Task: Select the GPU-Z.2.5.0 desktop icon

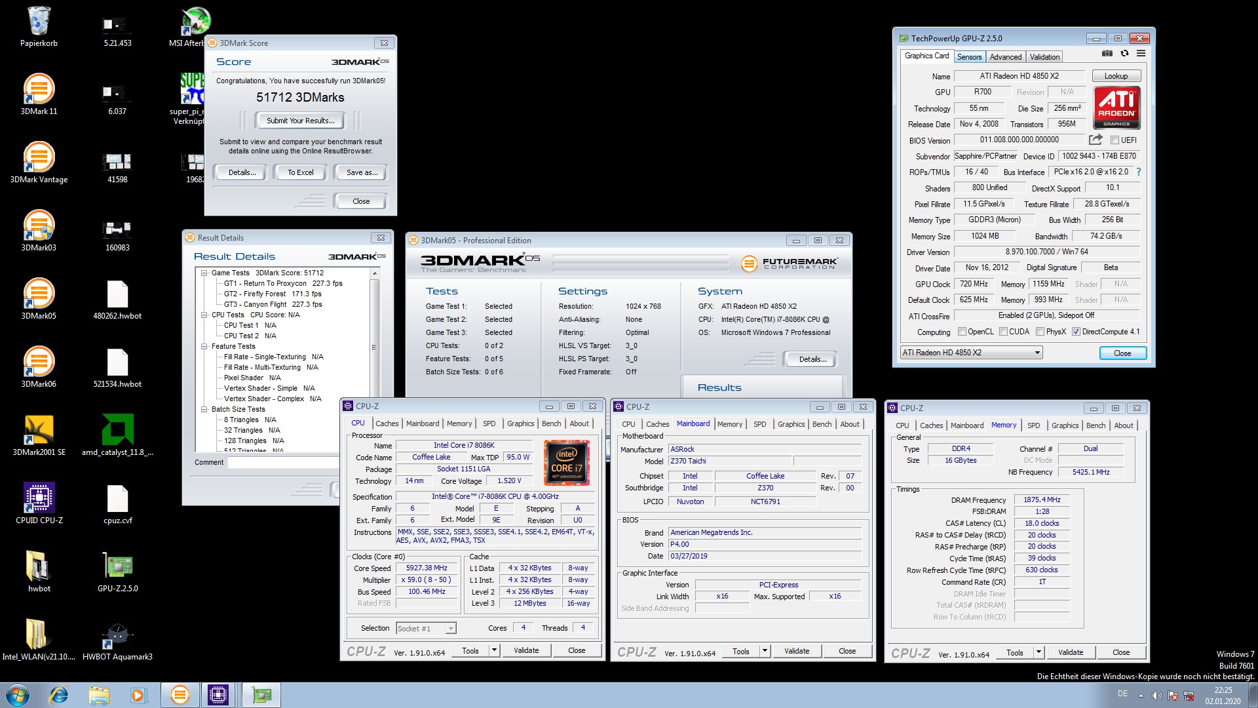Action: tap(117, 573)
